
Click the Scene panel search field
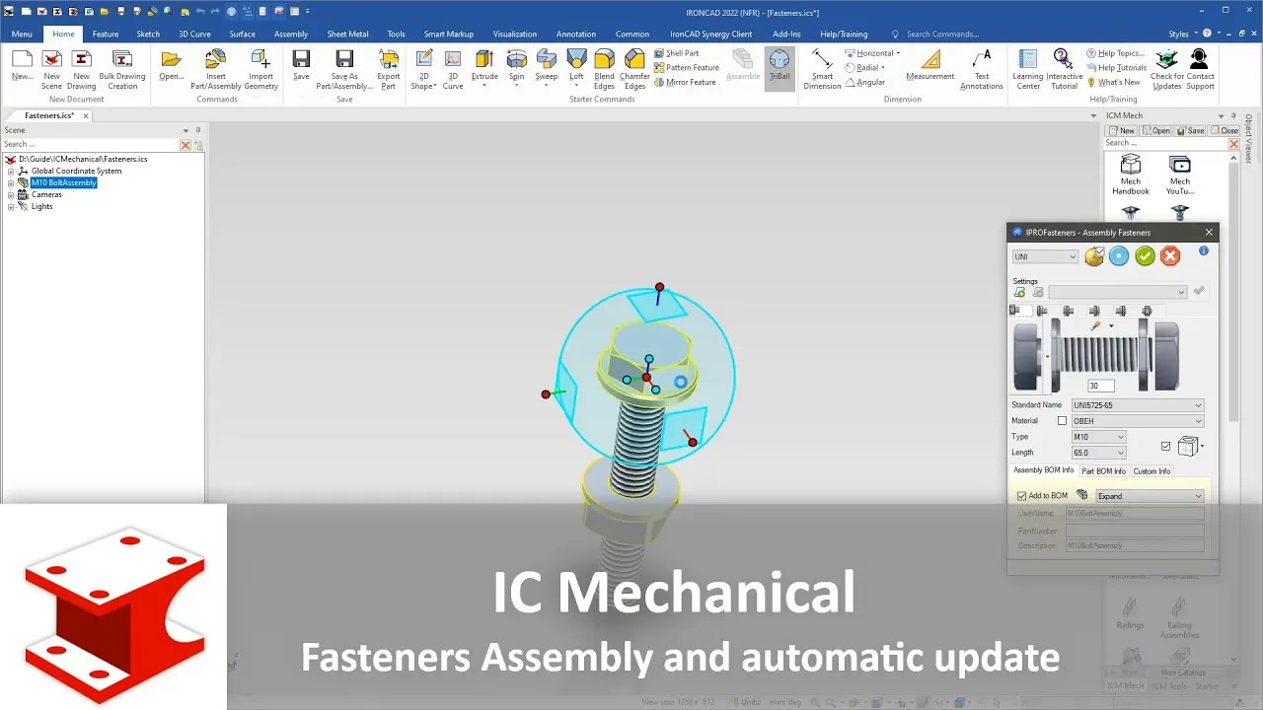[x=90, y=145]
